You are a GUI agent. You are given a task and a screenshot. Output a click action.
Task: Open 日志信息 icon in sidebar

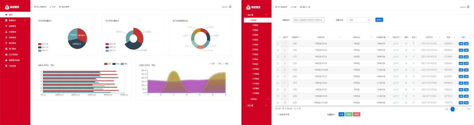[6, 66]
